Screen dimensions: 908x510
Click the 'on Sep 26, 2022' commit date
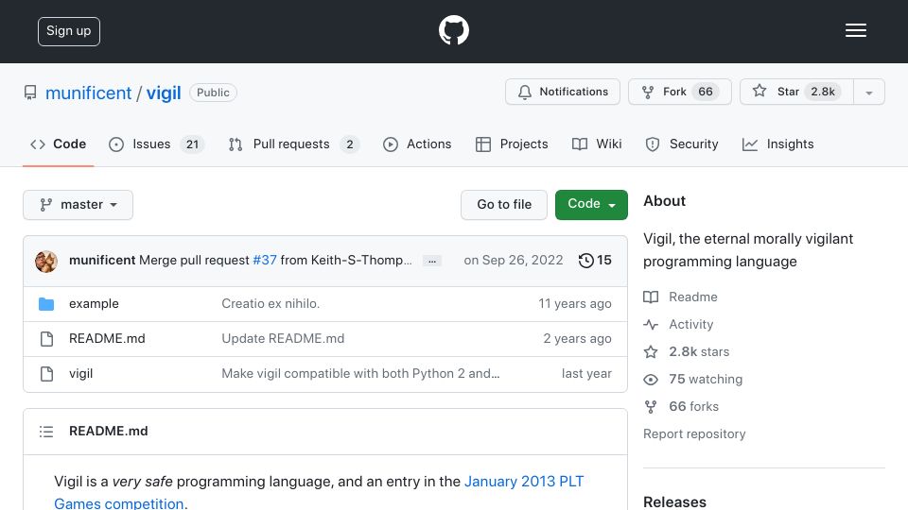(513, 261)
